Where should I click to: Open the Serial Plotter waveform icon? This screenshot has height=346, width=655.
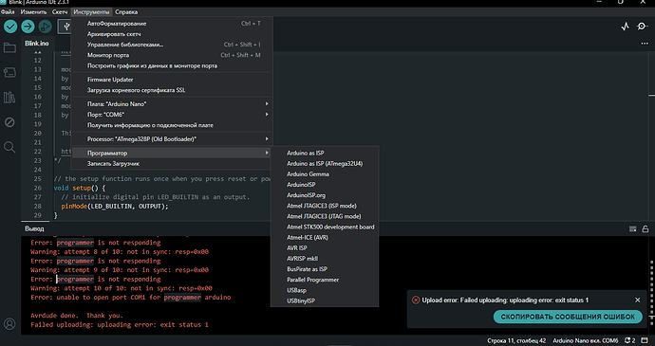coord(625,27)
